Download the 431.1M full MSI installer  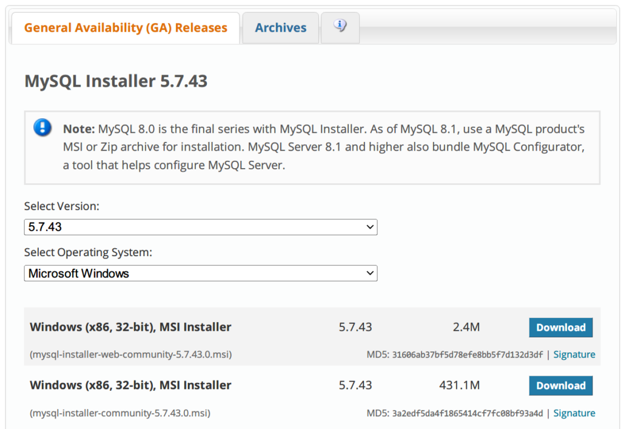[561, 386]
